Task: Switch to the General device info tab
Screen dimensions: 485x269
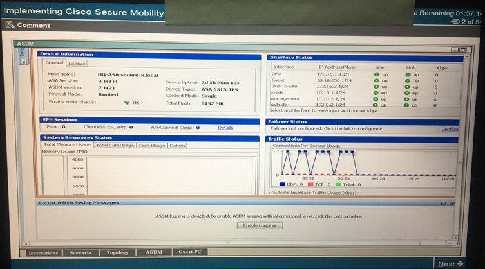Action: coord(54,63)
